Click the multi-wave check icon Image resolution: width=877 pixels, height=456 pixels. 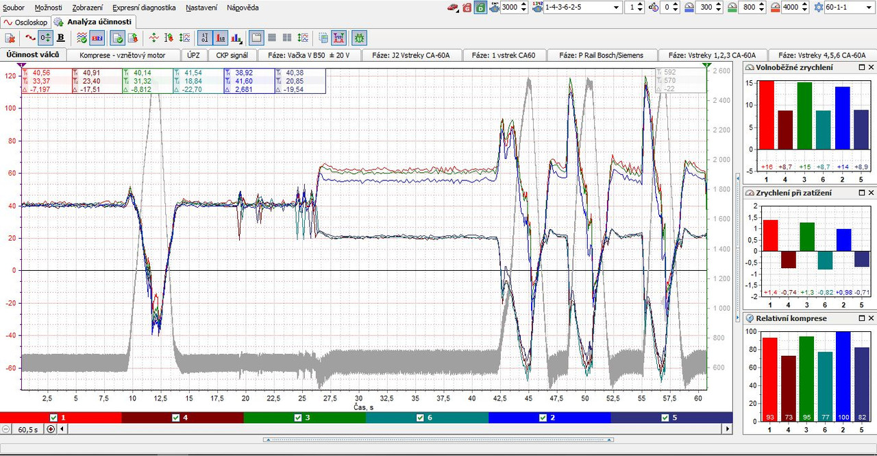coord(82,38)
